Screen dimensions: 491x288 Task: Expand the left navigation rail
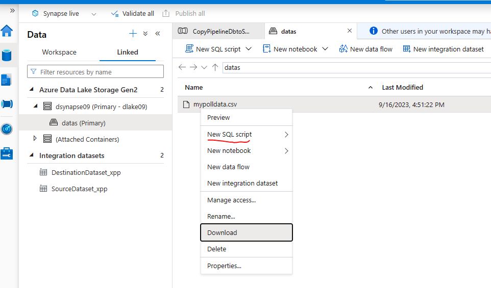[12, 11]
